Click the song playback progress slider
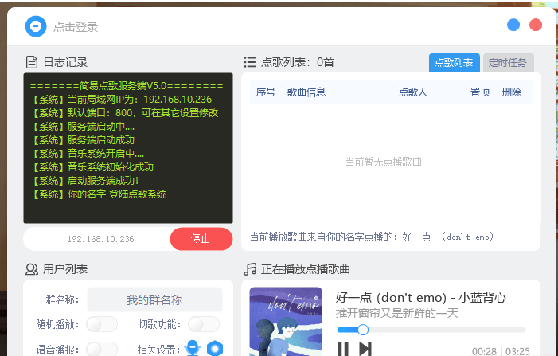 coord(431,330)
